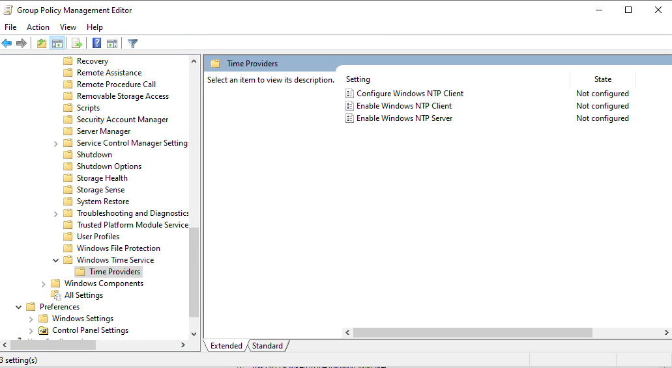
Task: Click the tree pane scroll down arrow
Action: pos(194,334)
